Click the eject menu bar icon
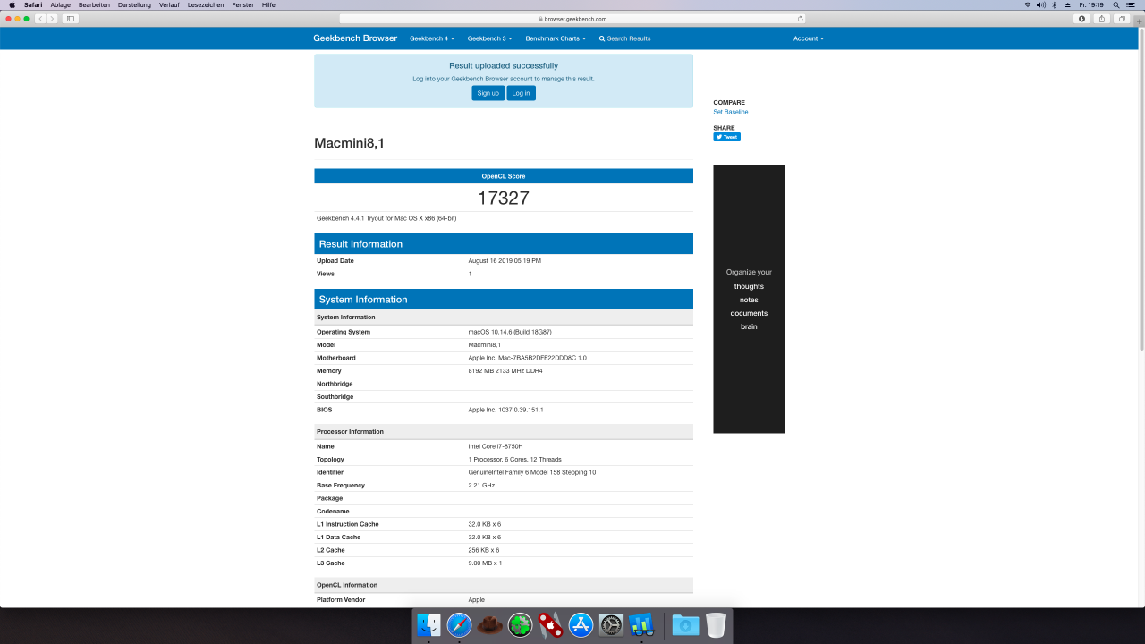The width and height of the screenshot is (1145, 644). [1067, 4]
